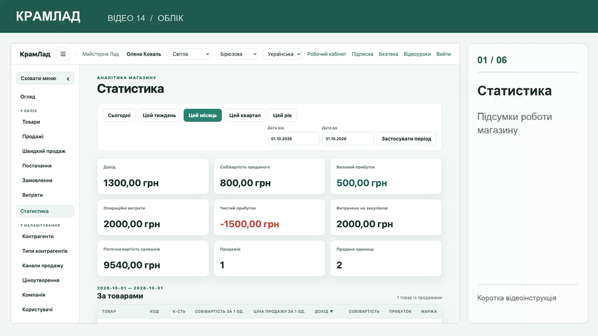
Task: Collapse the НАЛАШТУВАННЯ sidebar section
Action: (22, 225)
